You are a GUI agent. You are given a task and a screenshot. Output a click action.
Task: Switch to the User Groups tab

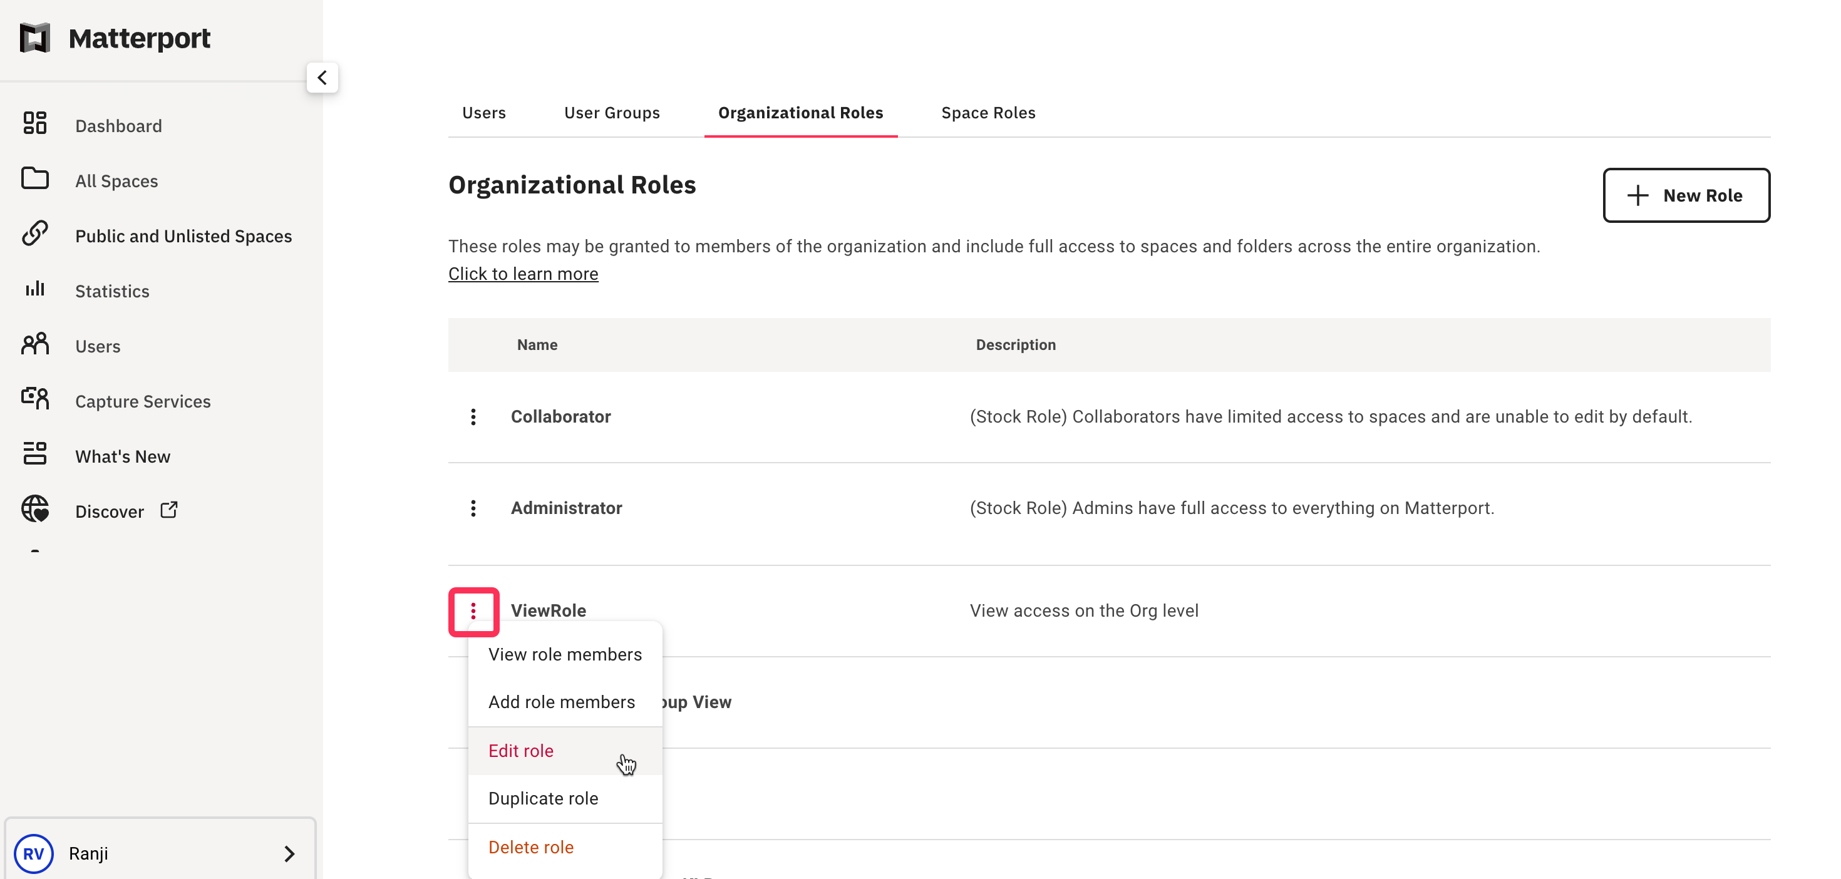(x=612, y=112)
